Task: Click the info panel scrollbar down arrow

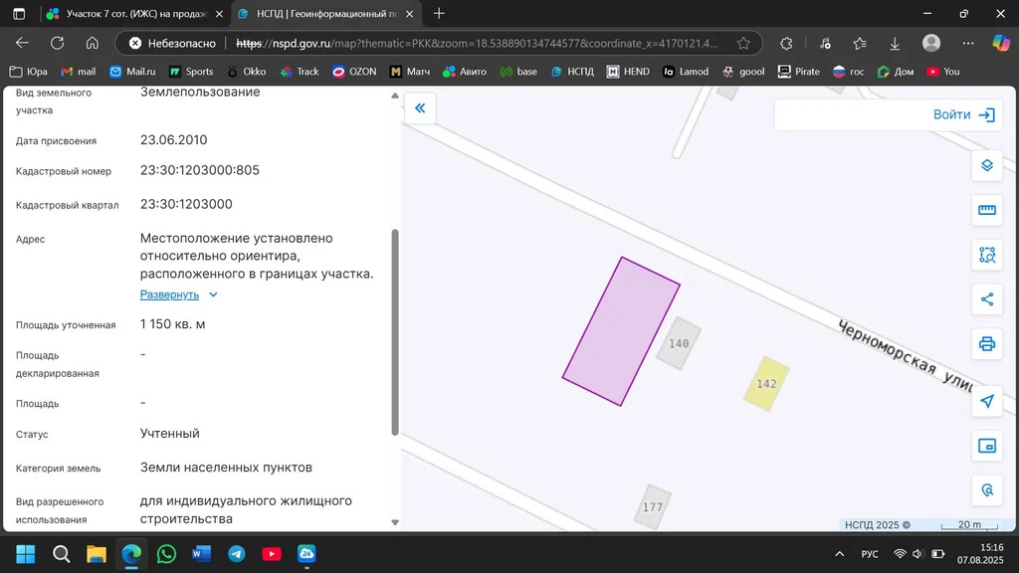Action: [x=395, y=522]
